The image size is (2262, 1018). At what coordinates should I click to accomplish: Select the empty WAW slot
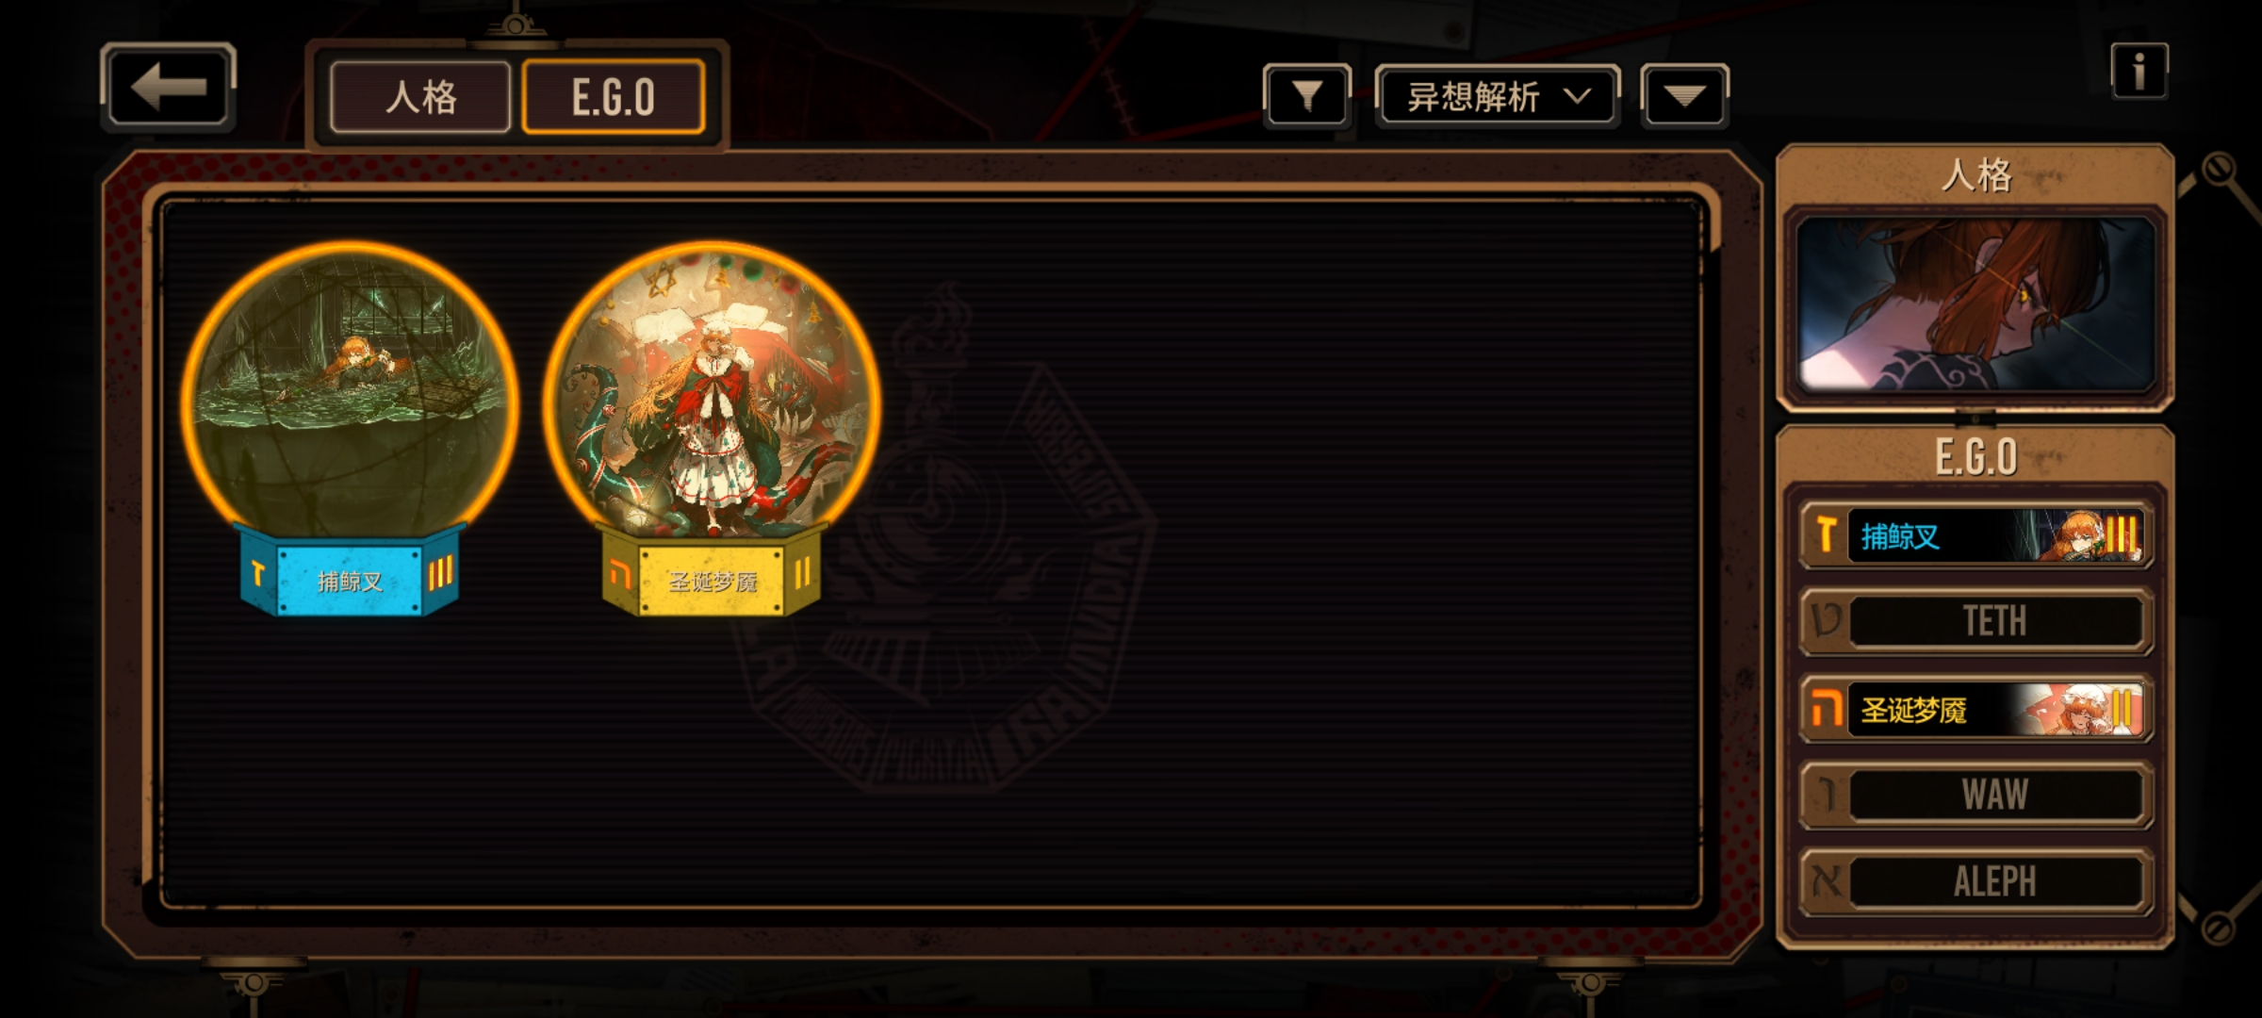1976,795
